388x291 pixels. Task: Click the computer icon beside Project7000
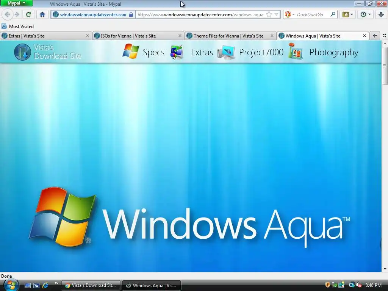pos(226,52)
